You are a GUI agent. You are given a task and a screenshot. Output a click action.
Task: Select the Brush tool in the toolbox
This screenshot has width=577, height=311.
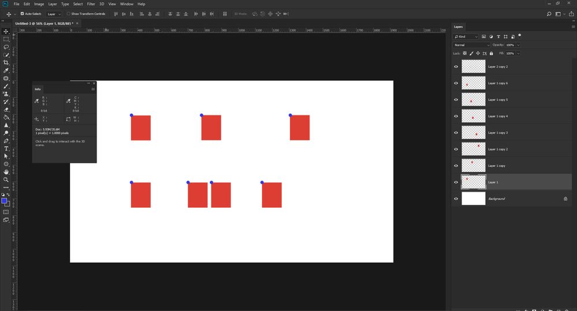coord(6,87)
